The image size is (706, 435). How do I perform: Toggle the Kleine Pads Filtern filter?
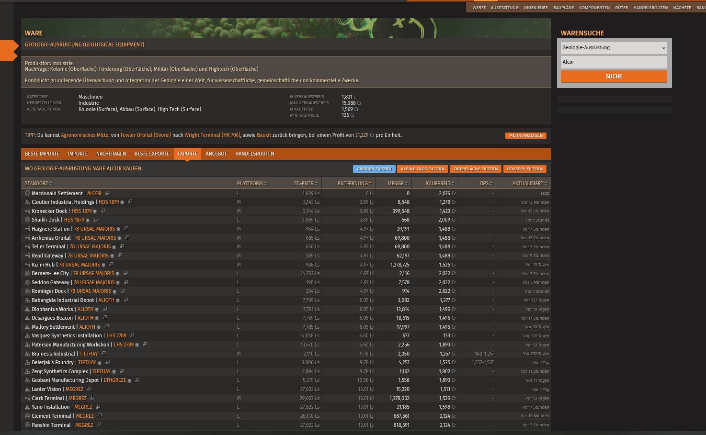pos(422,169)
